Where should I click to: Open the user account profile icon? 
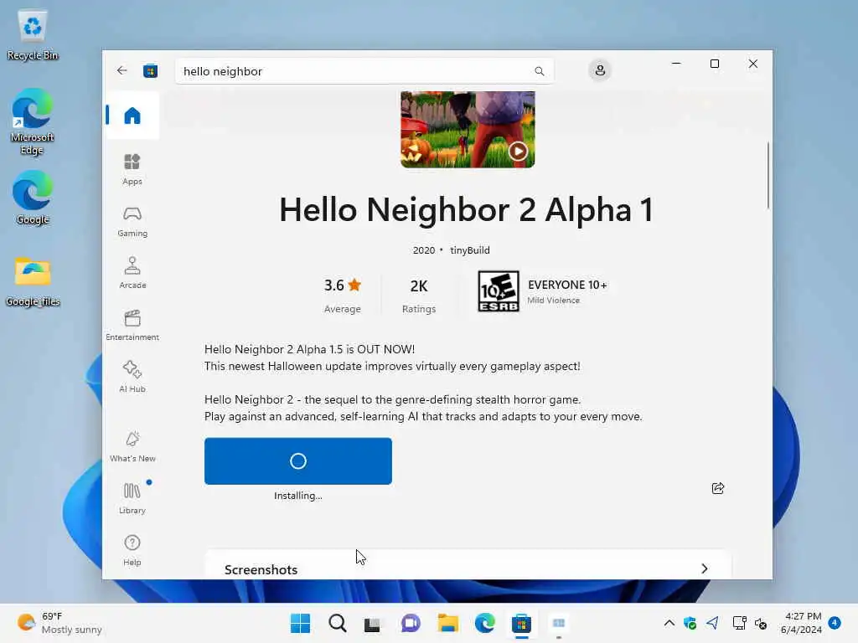[600, 70]
